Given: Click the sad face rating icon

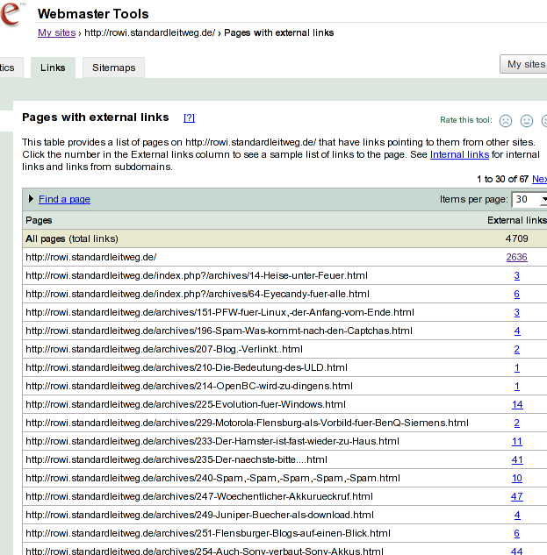Looking at the screenshot, I should click(x=506, y=121).
